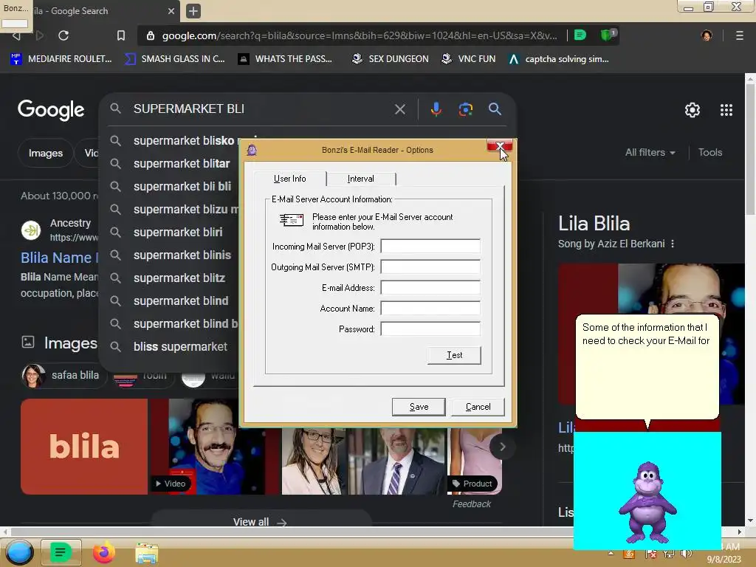
Task: Choose suggestion supermarket blitz
Action: coord(179,278)
